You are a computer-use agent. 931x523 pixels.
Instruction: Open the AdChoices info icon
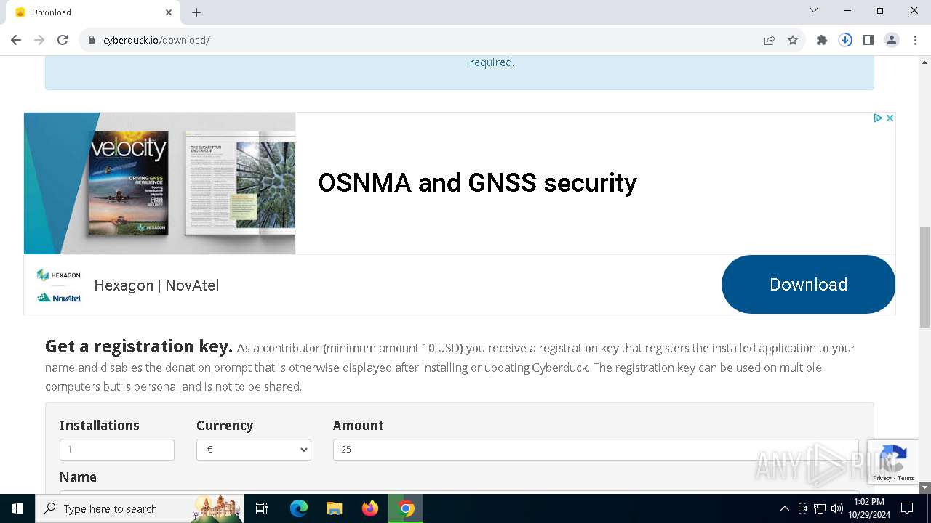click(878, 118)
